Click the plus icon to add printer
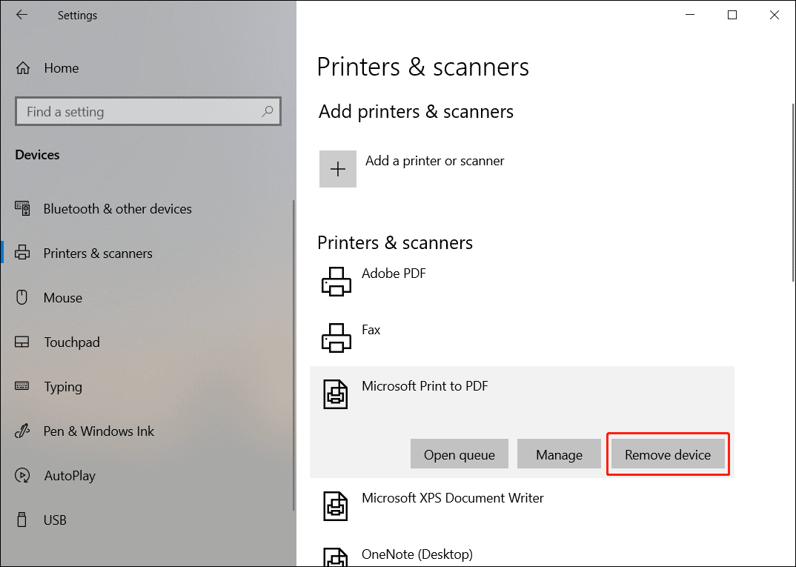 point(337,169)
